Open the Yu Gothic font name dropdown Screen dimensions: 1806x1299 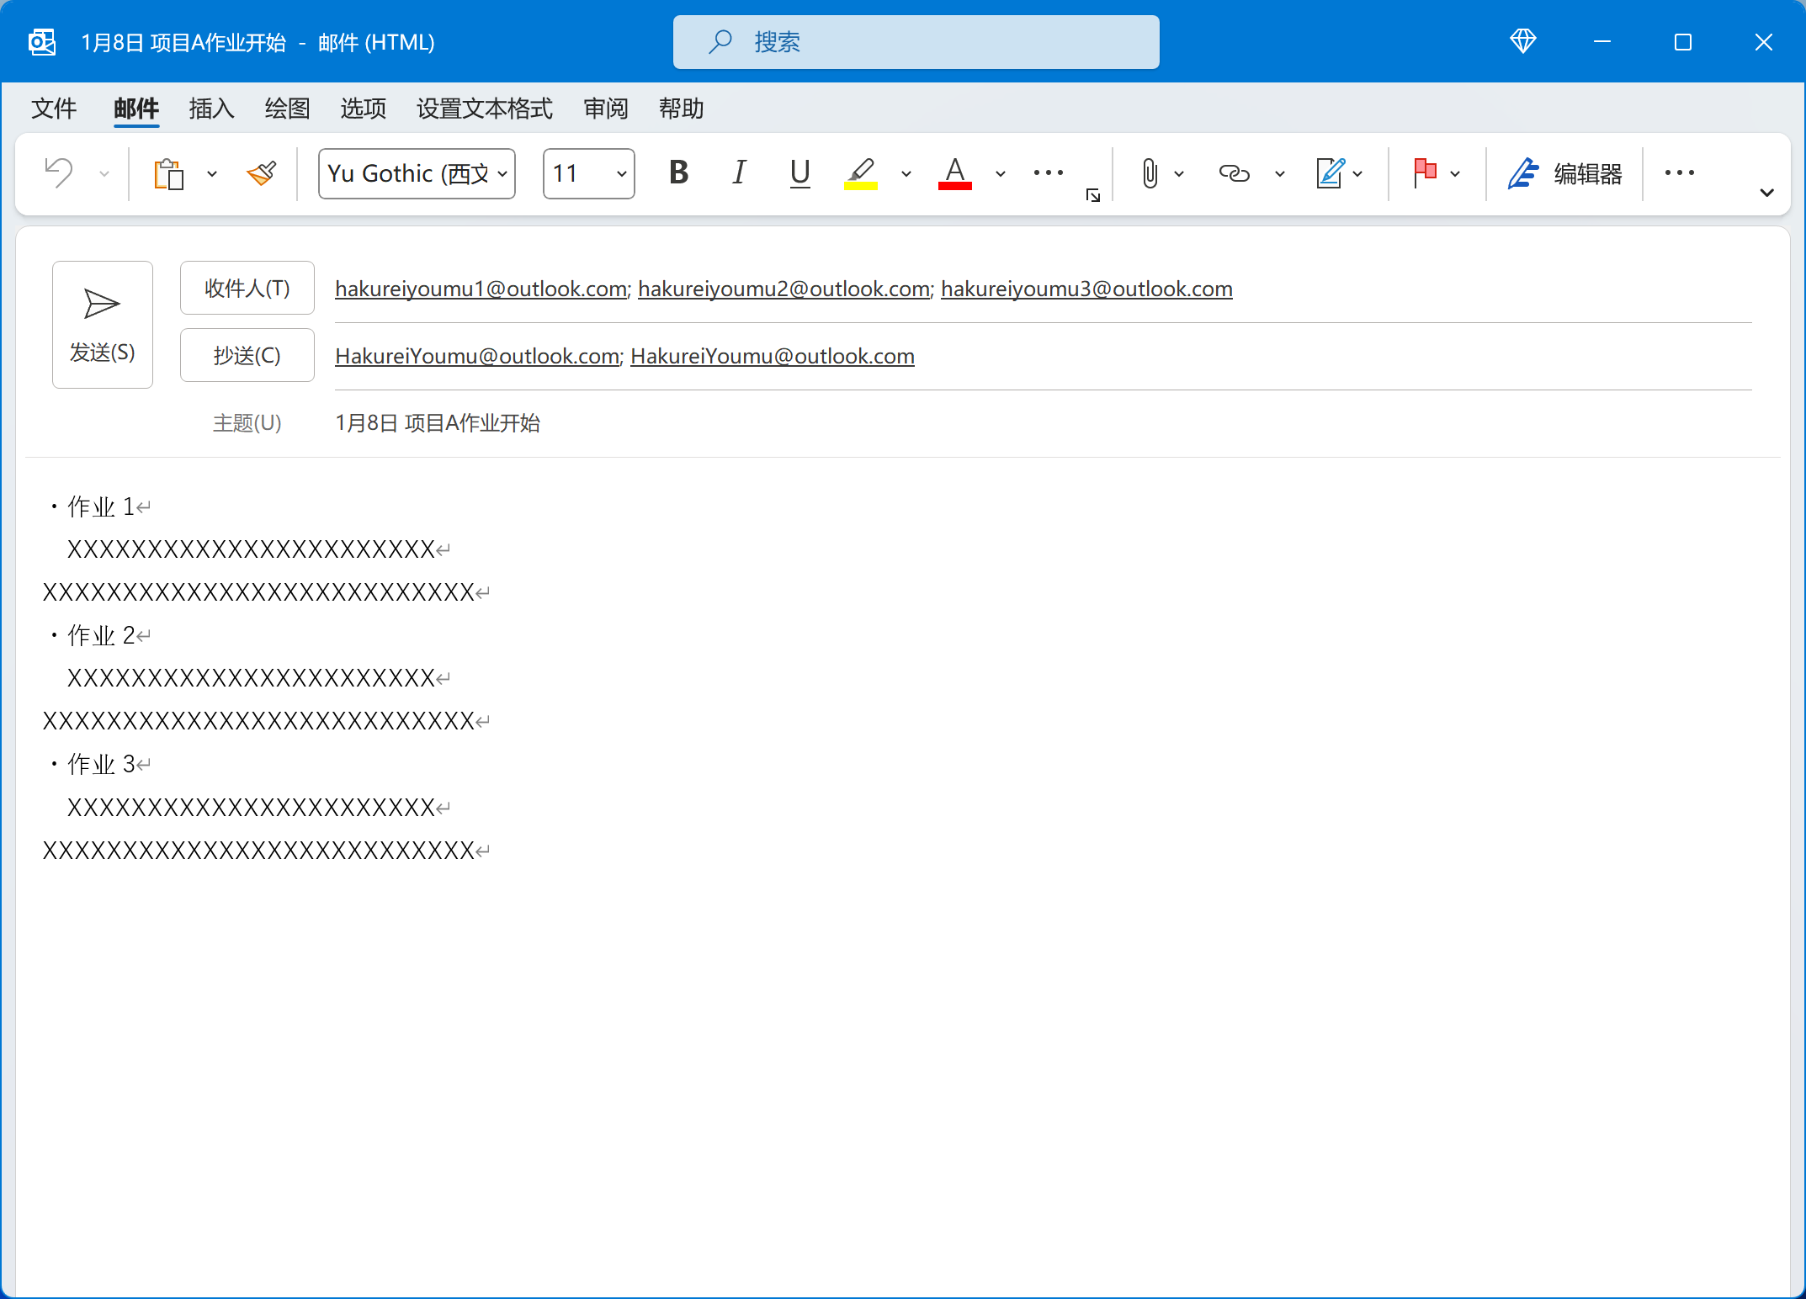[502, 174]
